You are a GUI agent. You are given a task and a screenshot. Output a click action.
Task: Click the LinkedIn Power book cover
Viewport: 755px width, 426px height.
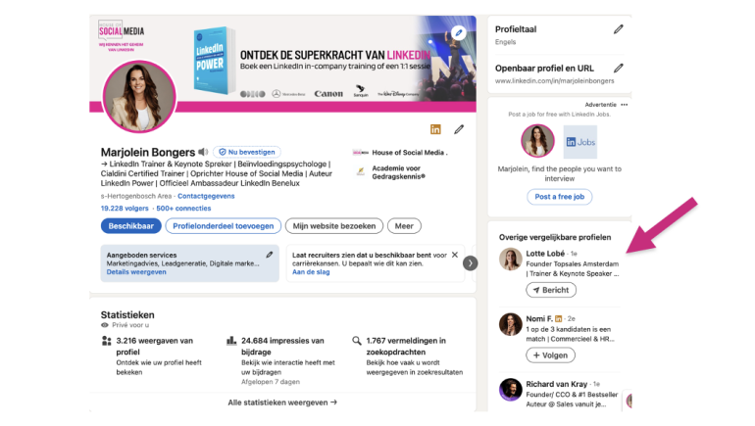215,60
